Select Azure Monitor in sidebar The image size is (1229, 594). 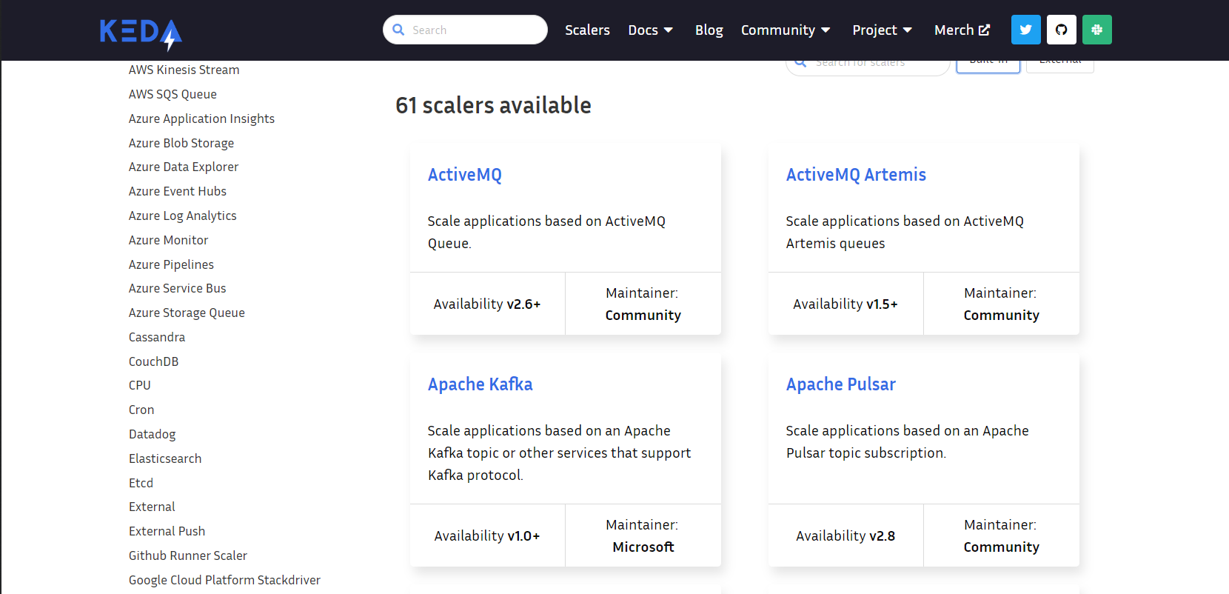coord(168,240)
